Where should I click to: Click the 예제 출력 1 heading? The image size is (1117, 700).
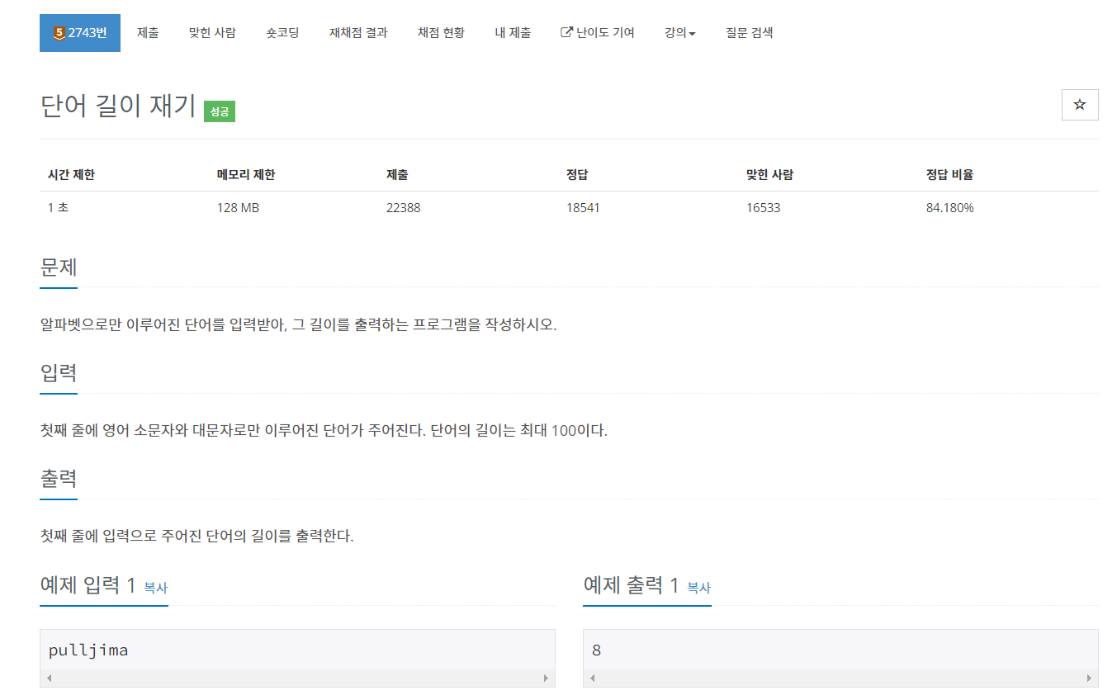point(632,585)
